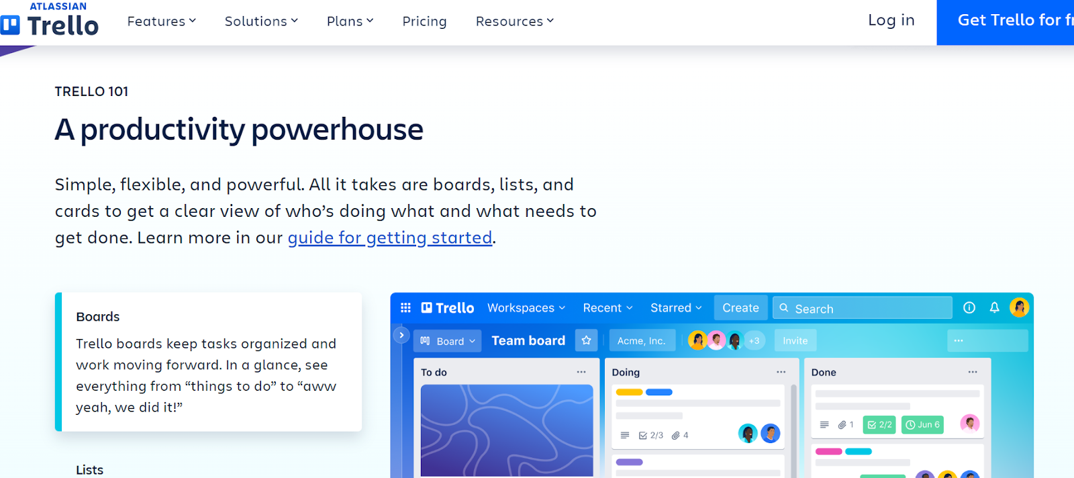The image size is (1074, 478).
Task: Open the Board view switcher dropdown
Action: coord(448,341)
